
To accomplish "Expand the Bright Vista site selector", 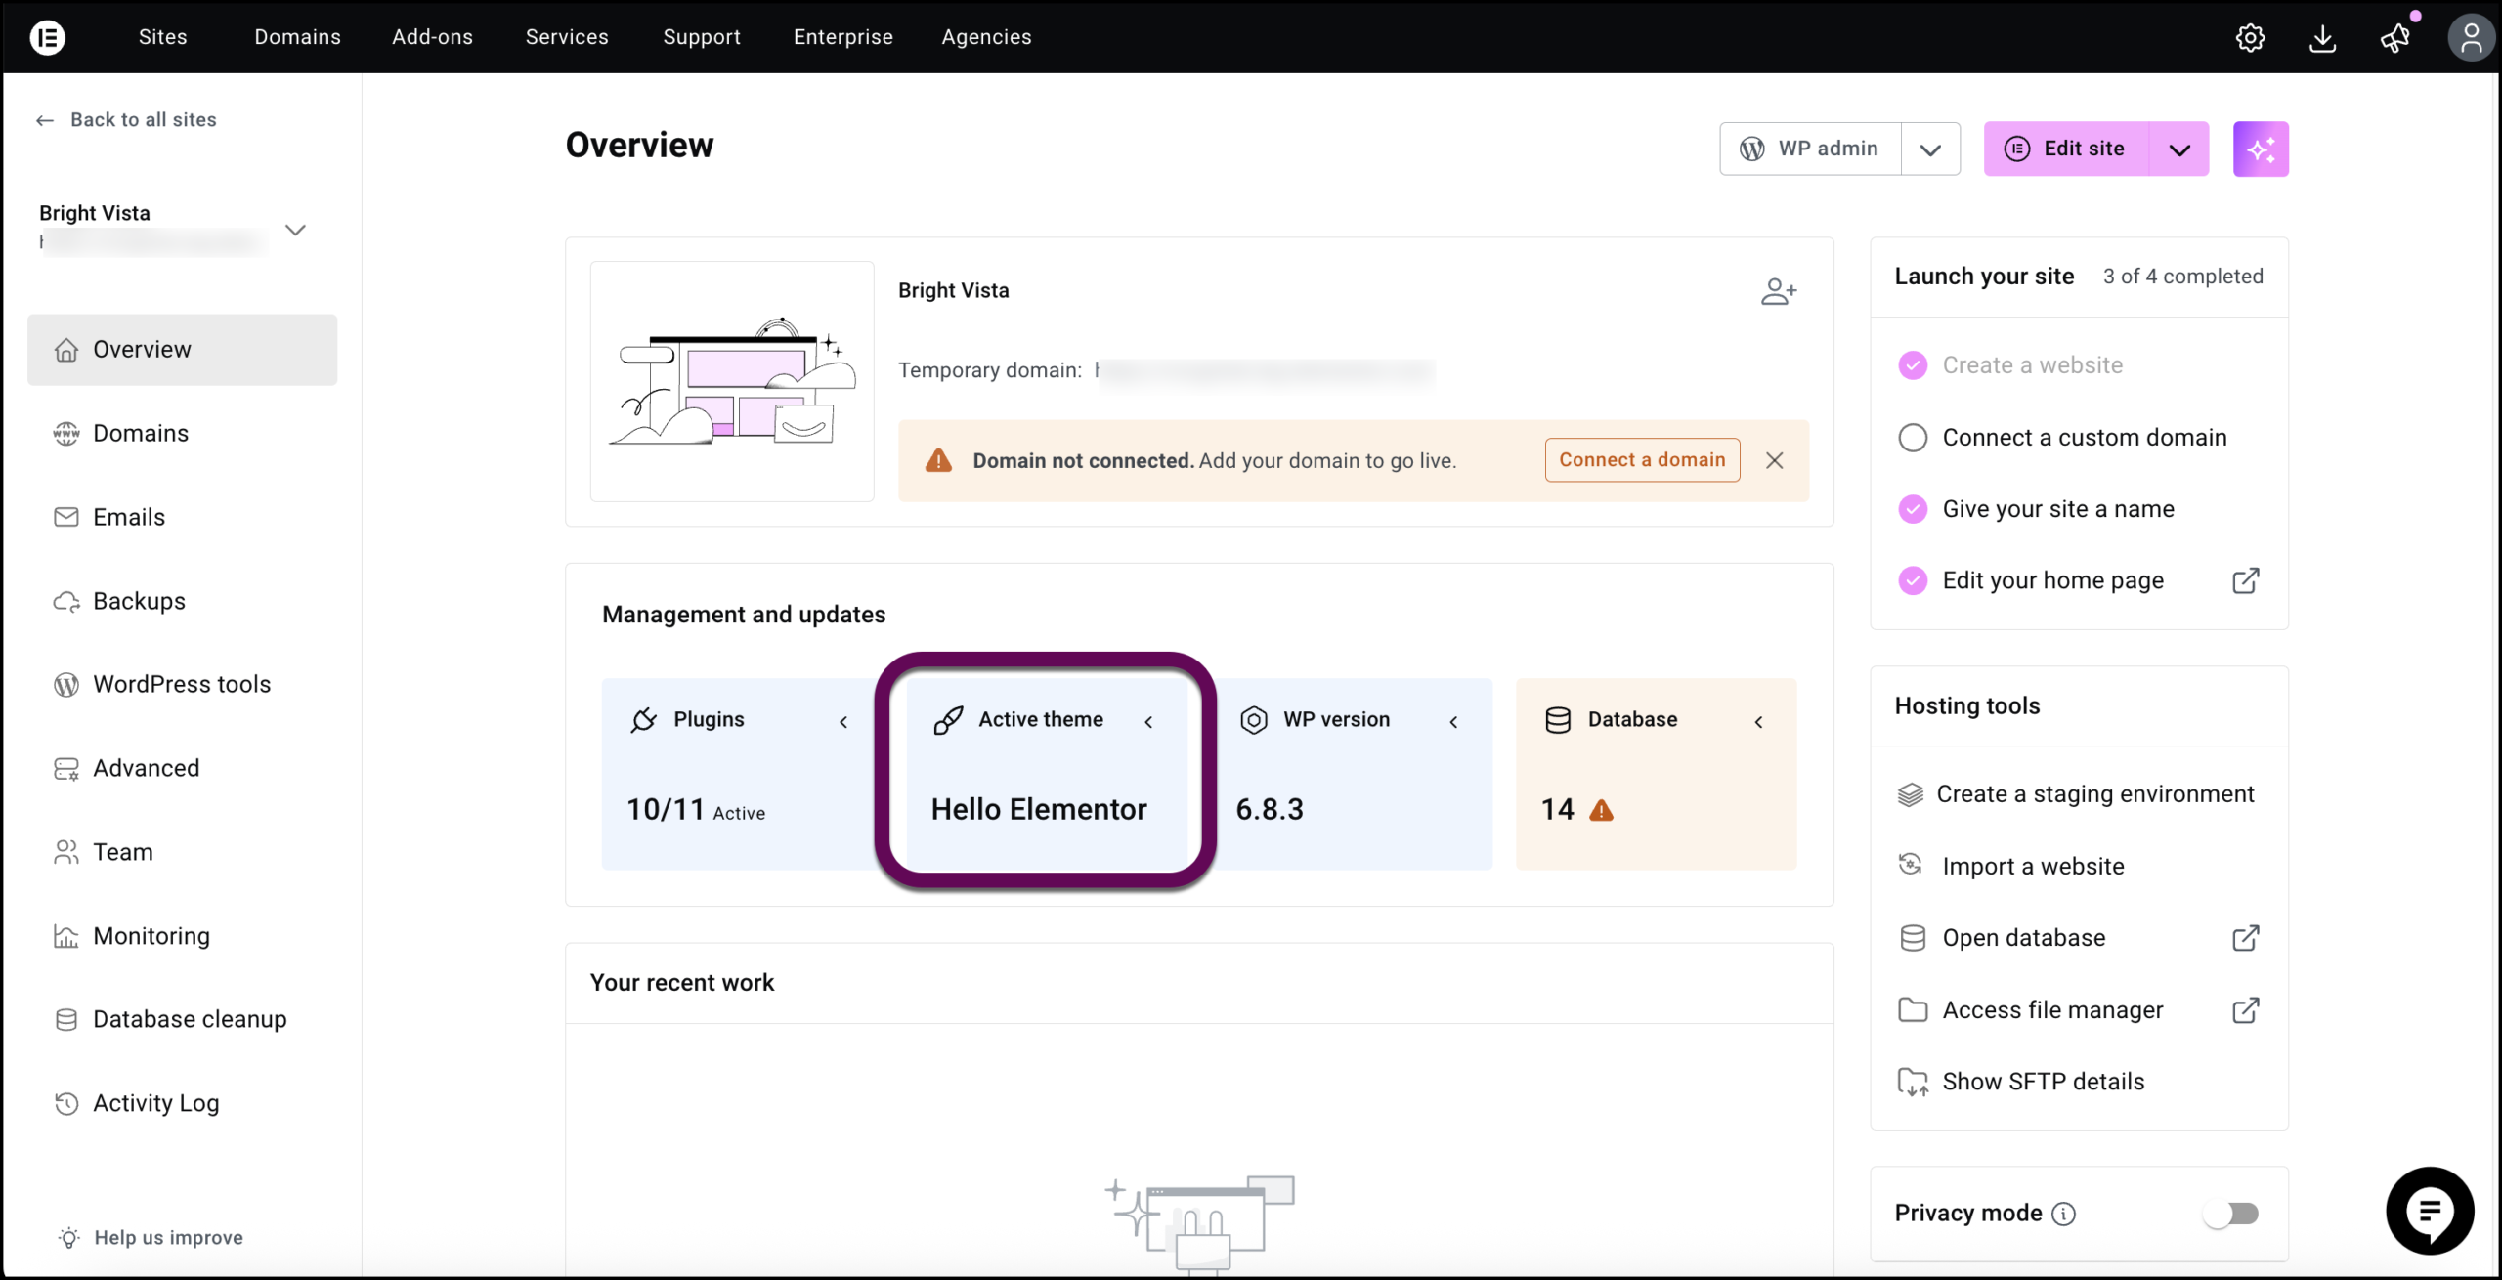I will coord(295,230).
